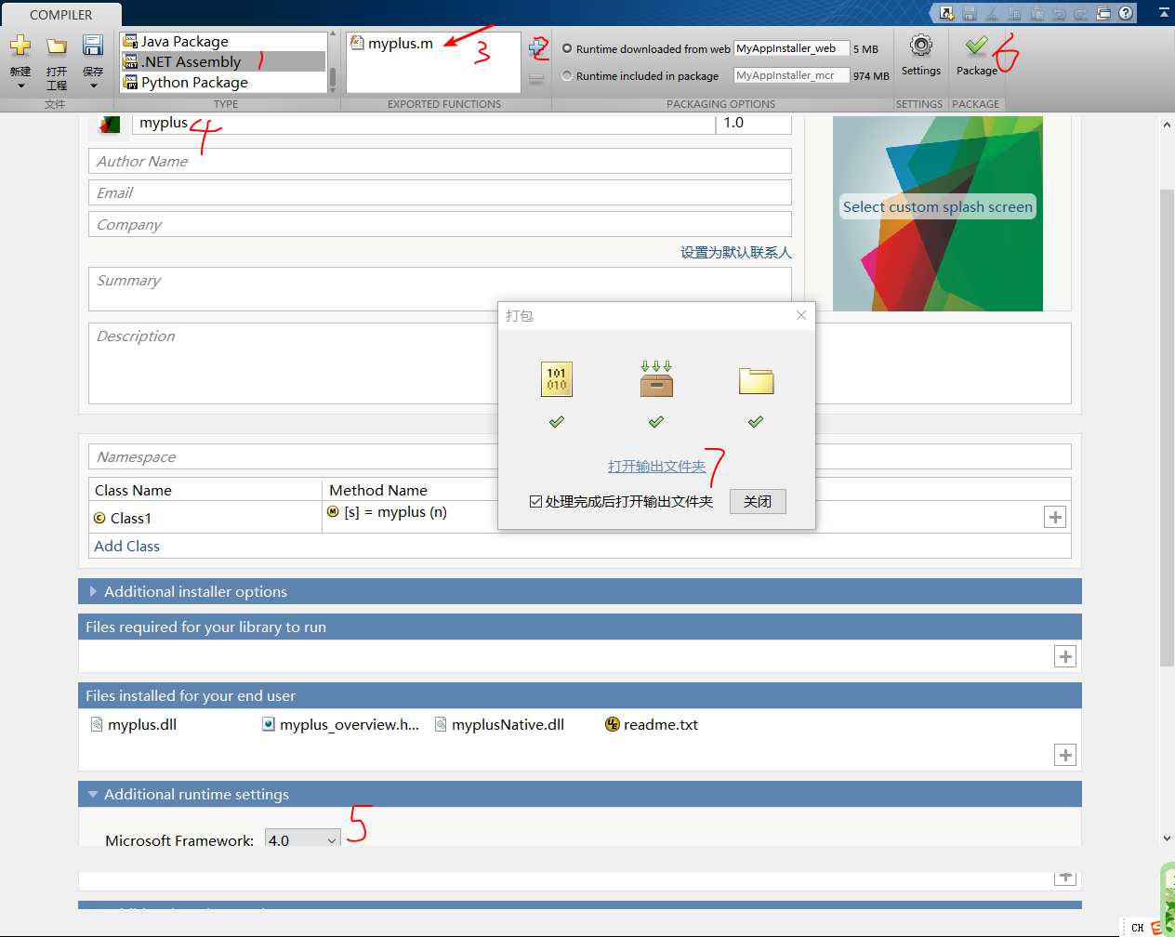
Task: Save the project using the floppy icon
Action: [93, 46]
